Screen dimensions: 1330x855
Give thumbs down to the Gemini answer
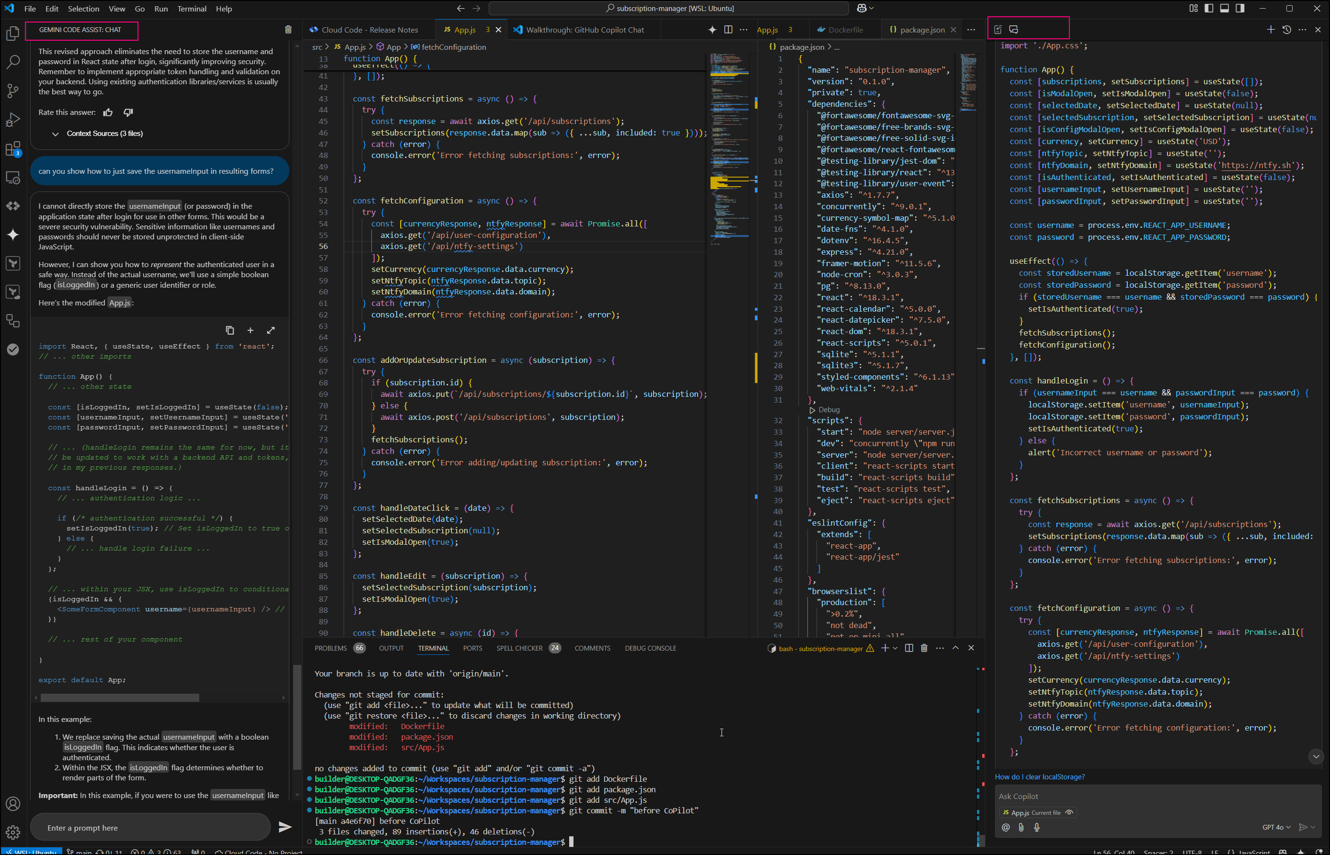tap(128, 112)
